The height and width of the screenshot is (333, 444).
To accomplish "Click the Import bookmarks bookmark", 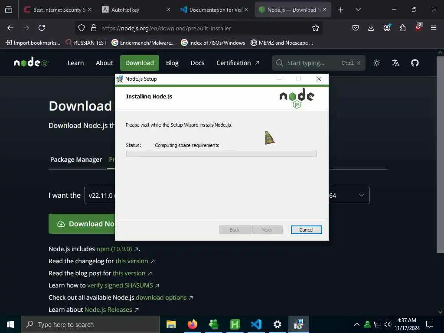I will point(33,43).
